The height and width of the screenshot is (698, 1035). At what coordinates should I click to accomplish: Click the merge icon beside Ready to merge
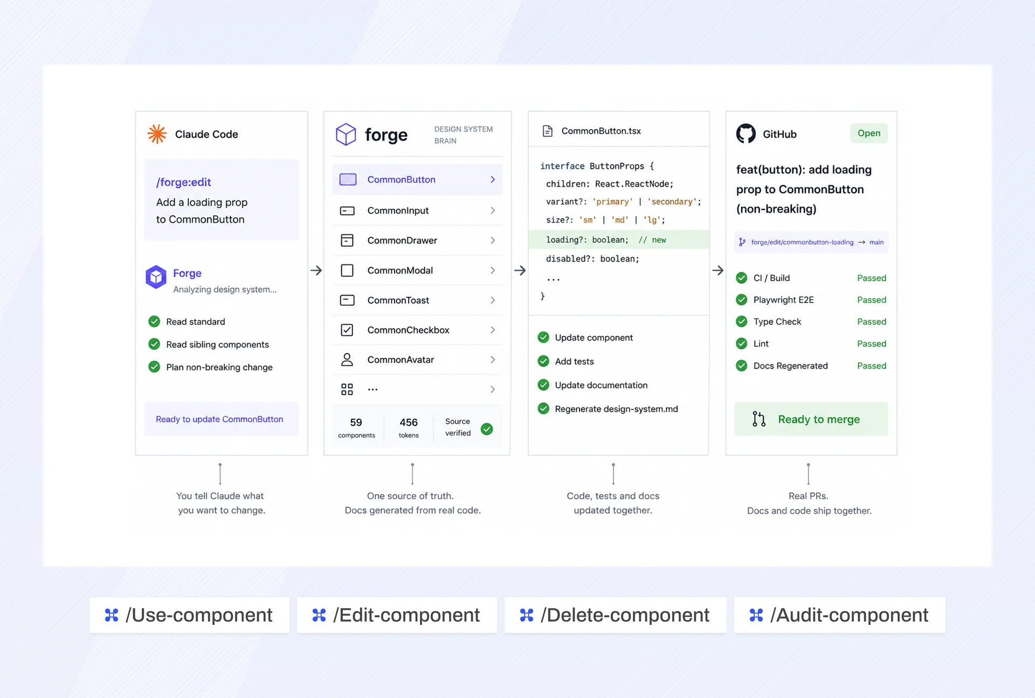pyautogui.click(x=759, y=419)
